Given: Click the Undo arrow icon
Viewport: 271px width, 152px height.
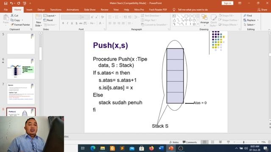Looking at the screenshot, I should point(11,3).
